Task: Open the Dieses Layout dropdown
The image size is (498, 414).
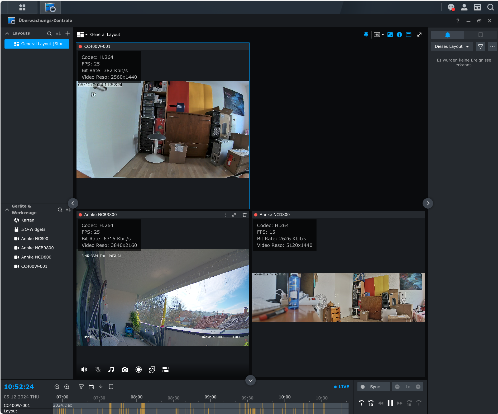Action: pyautogui.click(x=452, y=46)
